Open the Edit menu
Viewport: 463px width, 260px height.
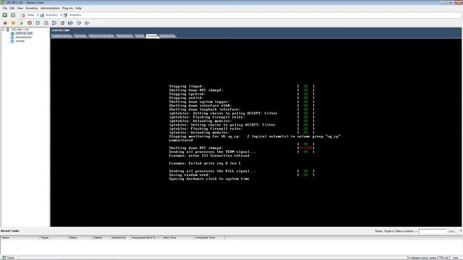coord(12,8)
